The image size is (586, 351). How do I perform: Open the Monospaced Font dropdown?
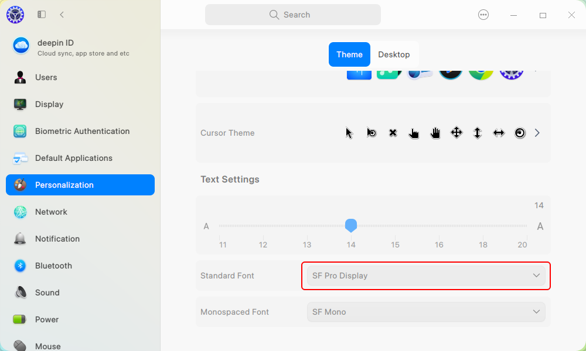(426, 312)
